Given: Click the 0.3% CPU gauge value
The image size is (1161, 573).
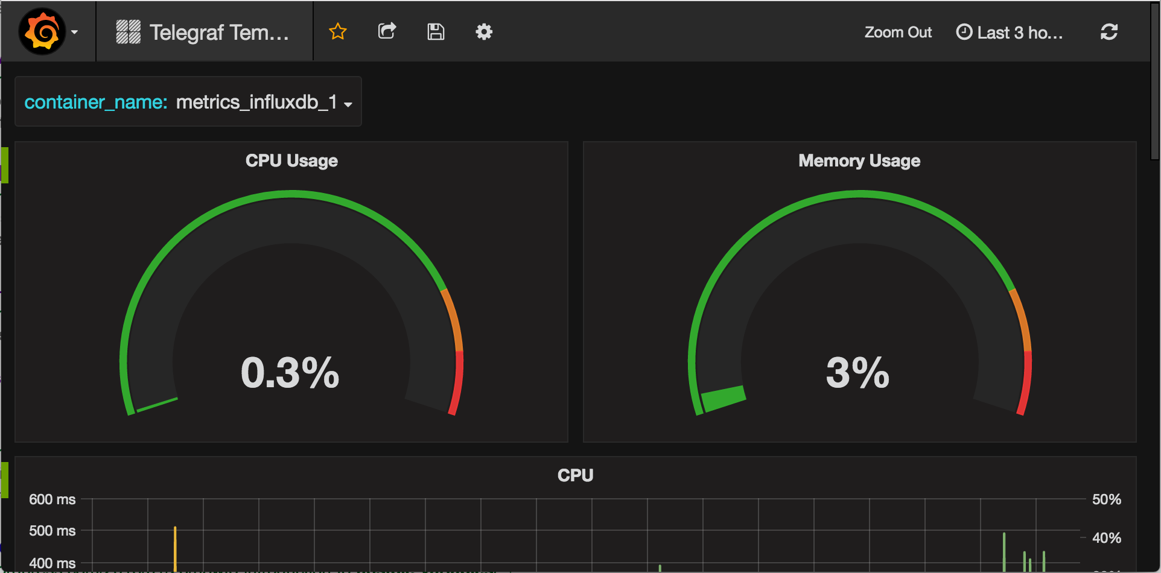Looking at the screenshot, I should coord(290,372).
